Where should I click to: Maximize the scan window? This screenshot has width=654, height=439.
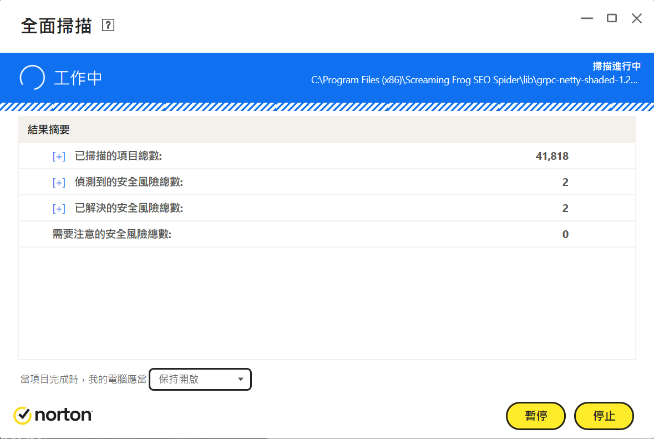click(x=611, y=18)
